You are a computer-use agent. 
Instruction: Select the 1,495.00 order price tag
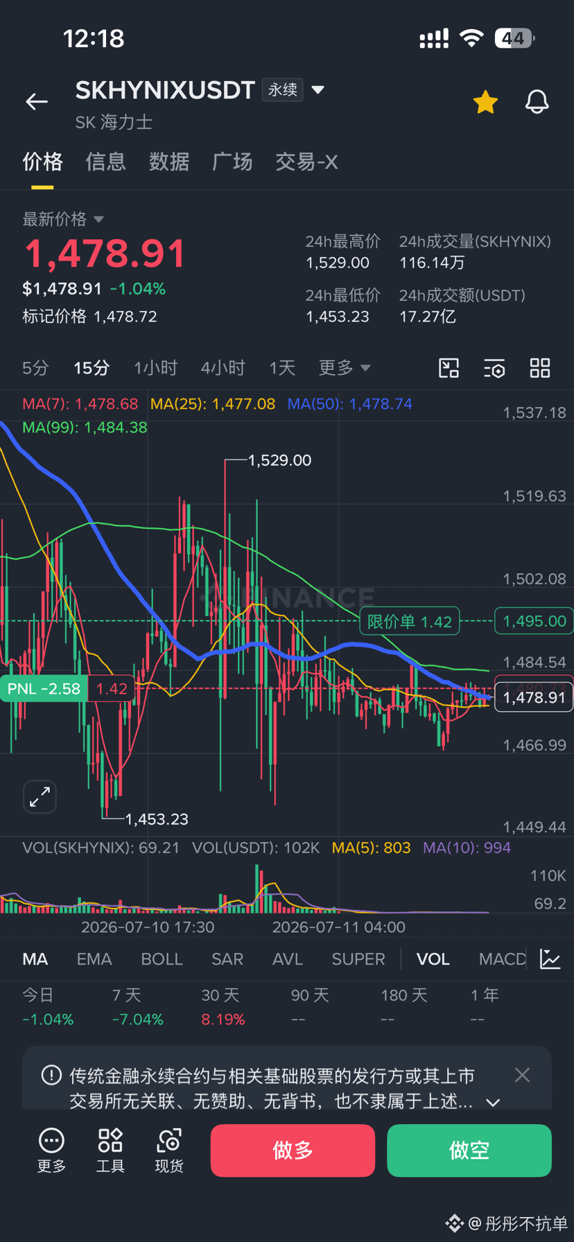(x=534, y=621)
